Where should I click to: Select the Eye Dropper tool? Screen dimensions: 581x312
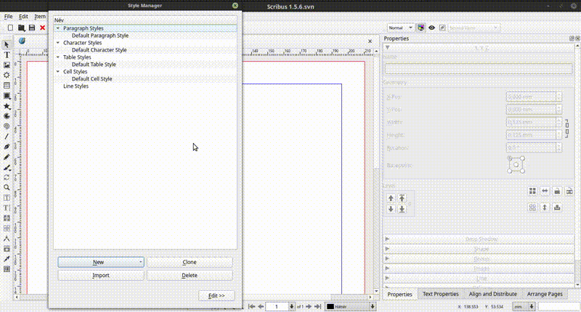click(7, 258)
